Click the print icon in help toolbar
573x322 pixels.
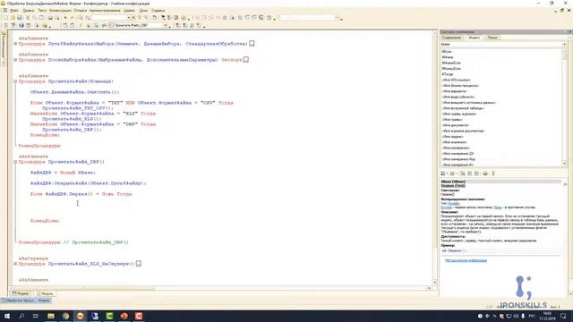tap(485, 174)
